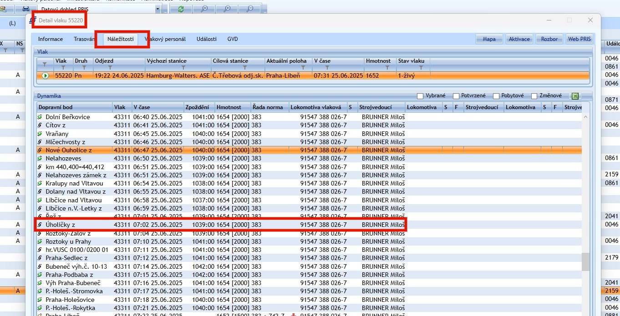
Task: Tick the Potvrzené checkbox
Action: click(x=456, y=96)
